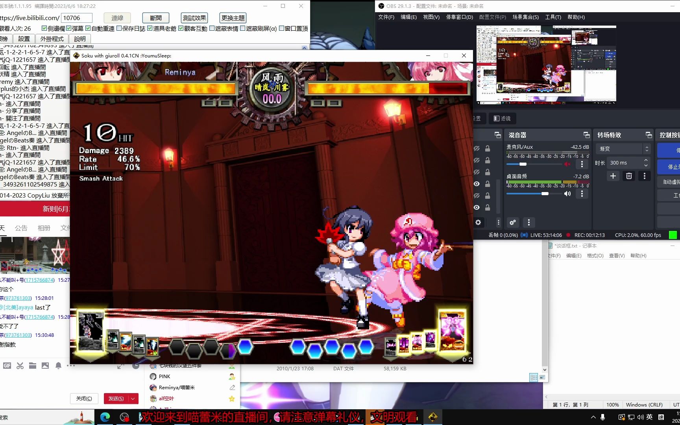Switch to 說明 tab
The image size is (680, 425).
coord(79,39)
